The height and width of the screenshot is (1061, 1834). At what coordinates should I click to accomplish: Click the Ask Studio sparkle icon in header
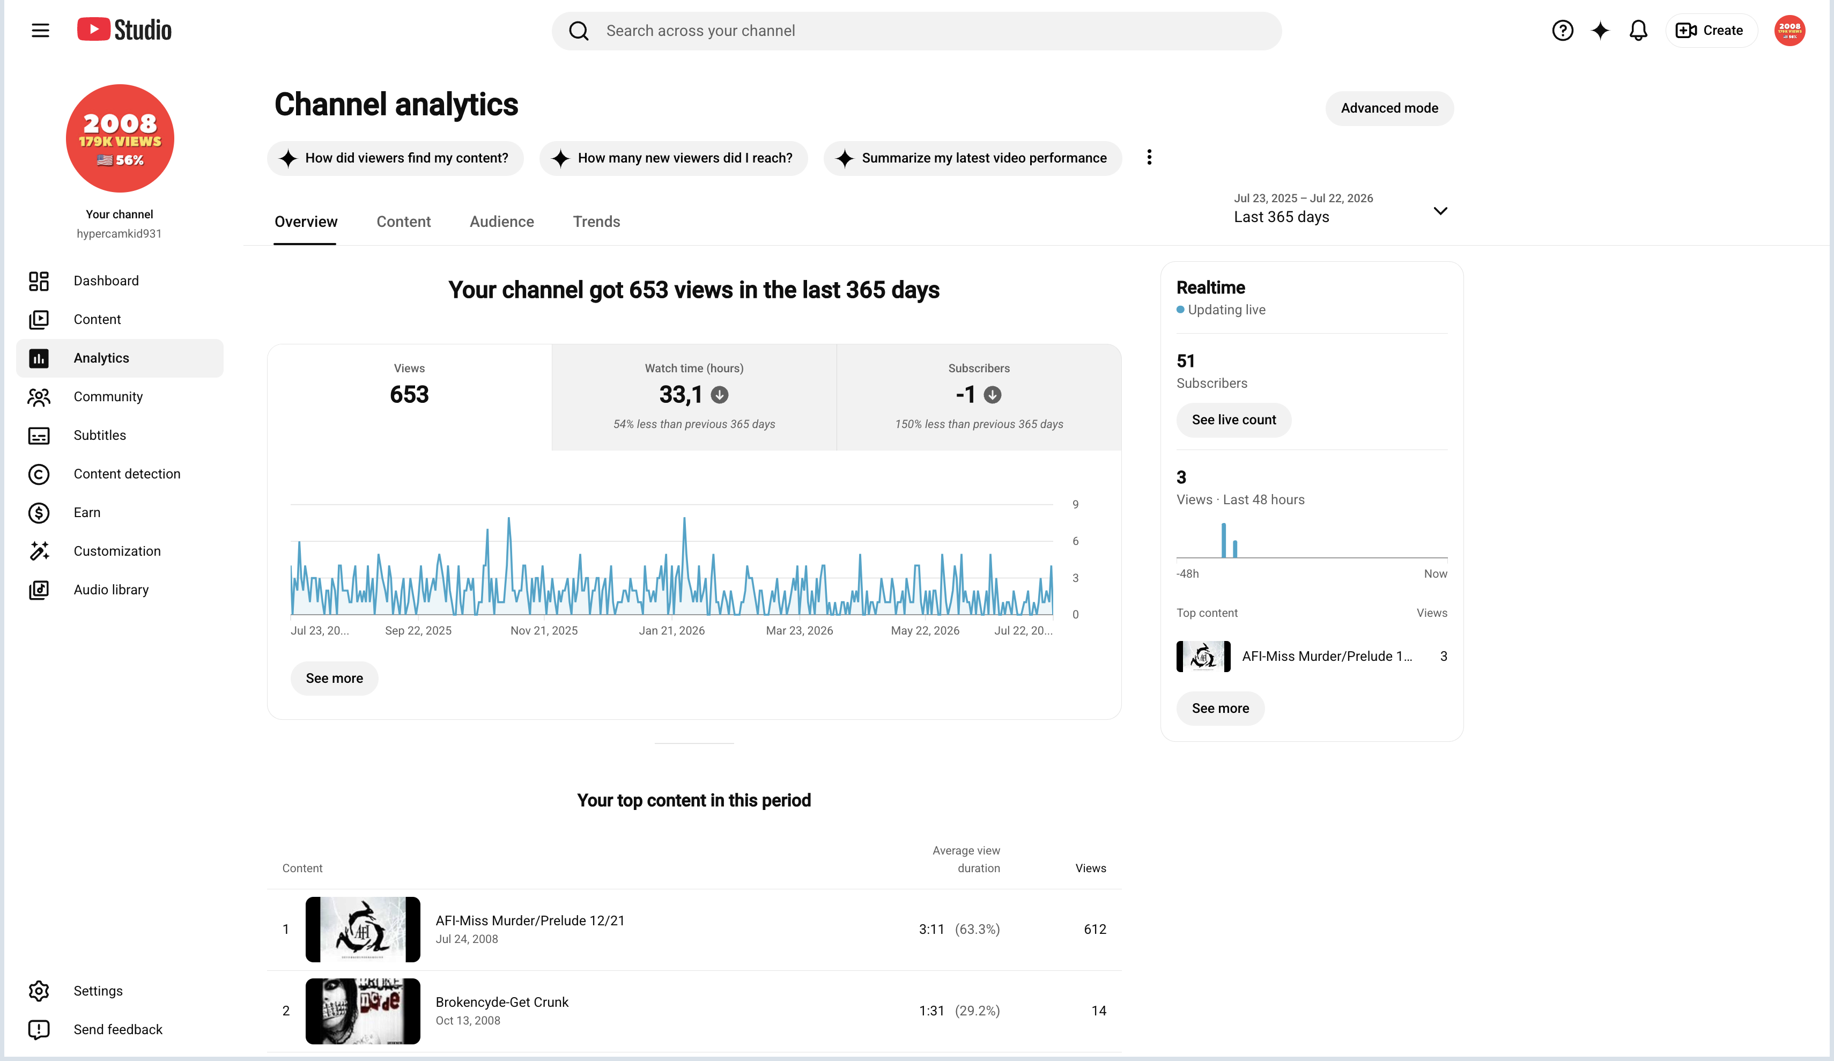[x=1600, y=31]
